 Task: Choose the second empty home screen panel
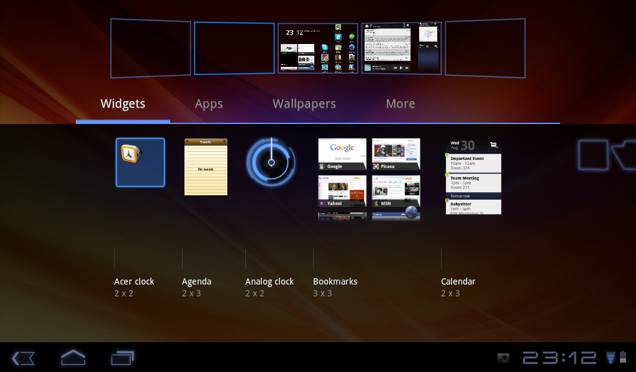click(x=234, y=48)
